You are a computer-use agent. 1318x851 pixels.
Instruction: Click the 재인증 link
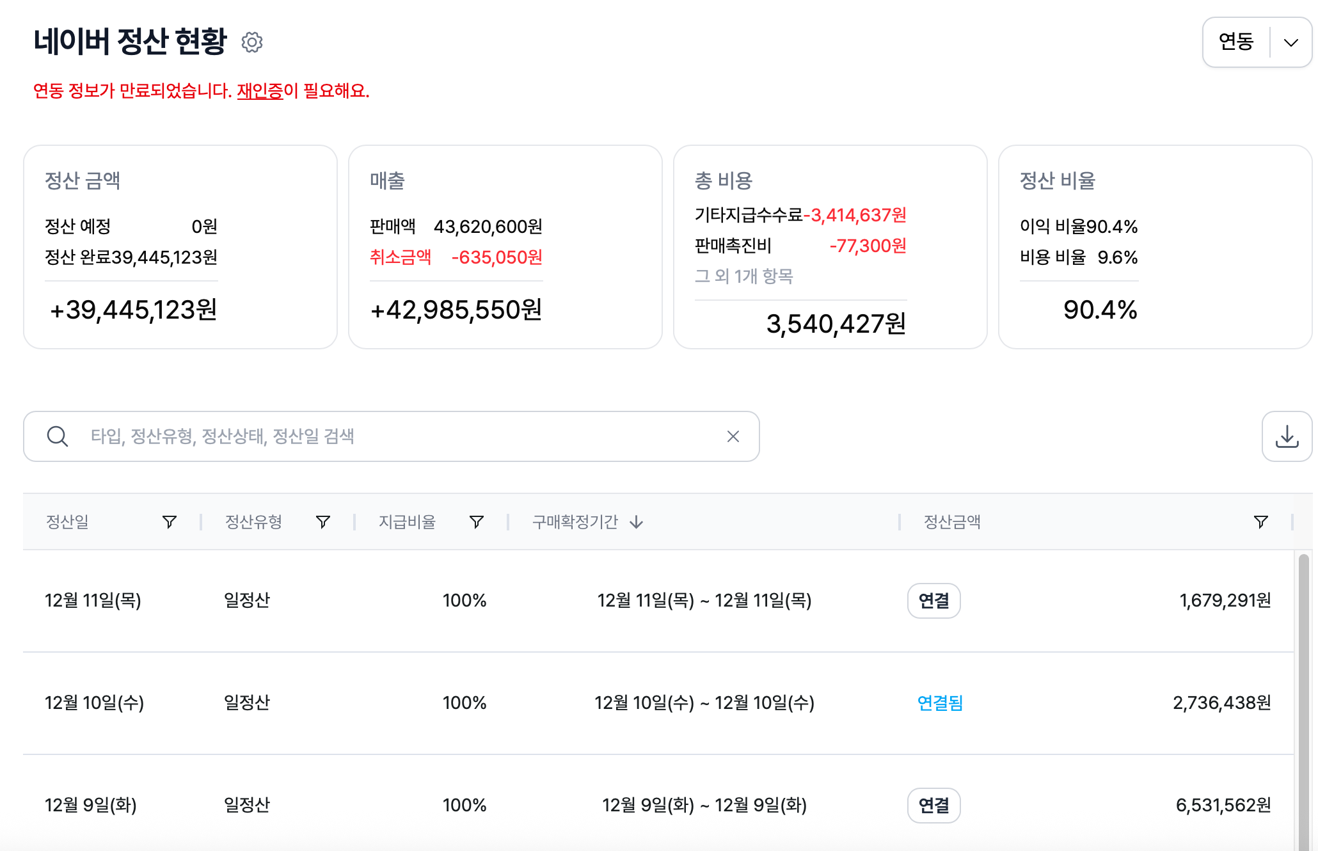pyautogui.click(x=260, y=91)
